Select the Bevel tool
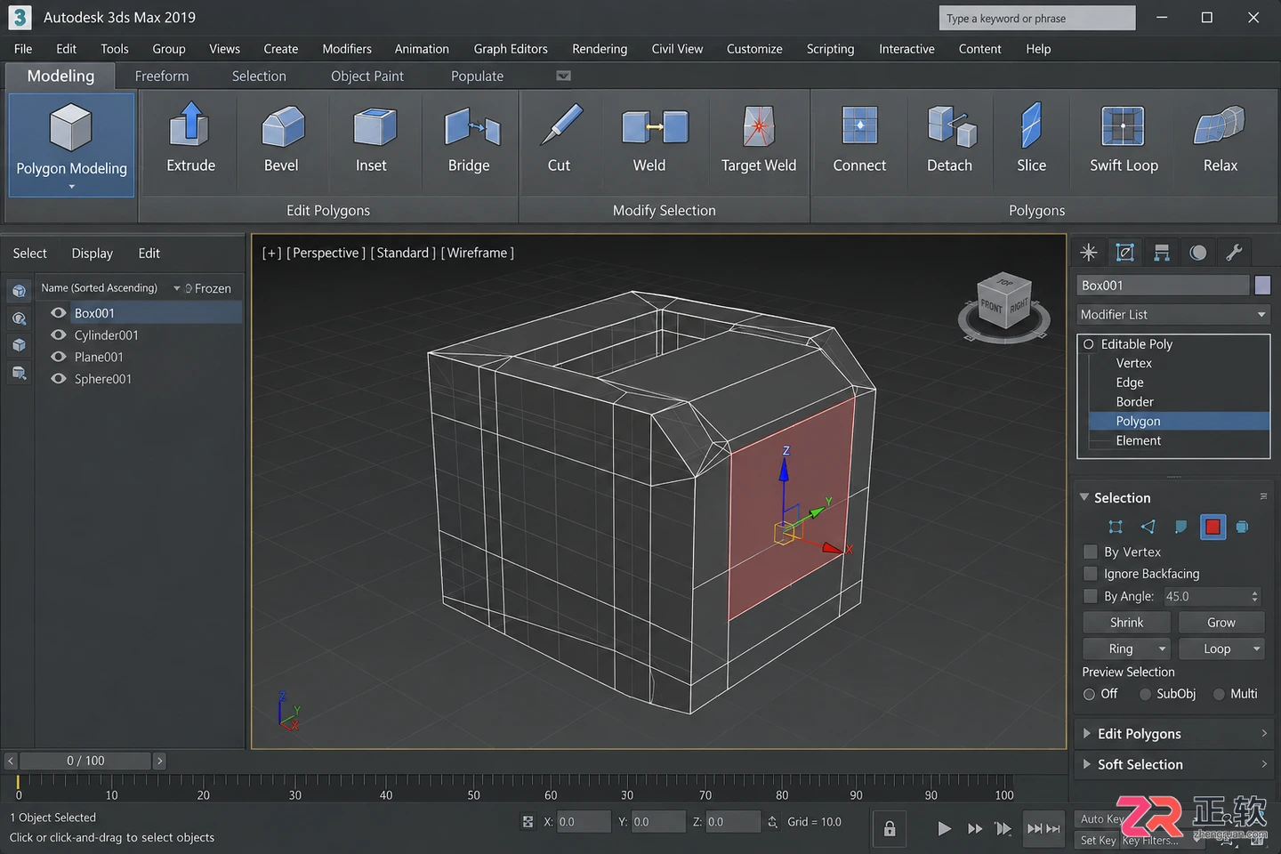The width and height of the screenshot is (1281, 854). [283, 126]
